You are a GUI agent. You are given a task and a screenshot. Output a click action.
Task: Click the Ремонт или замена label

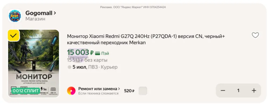(x=98, y=89)
